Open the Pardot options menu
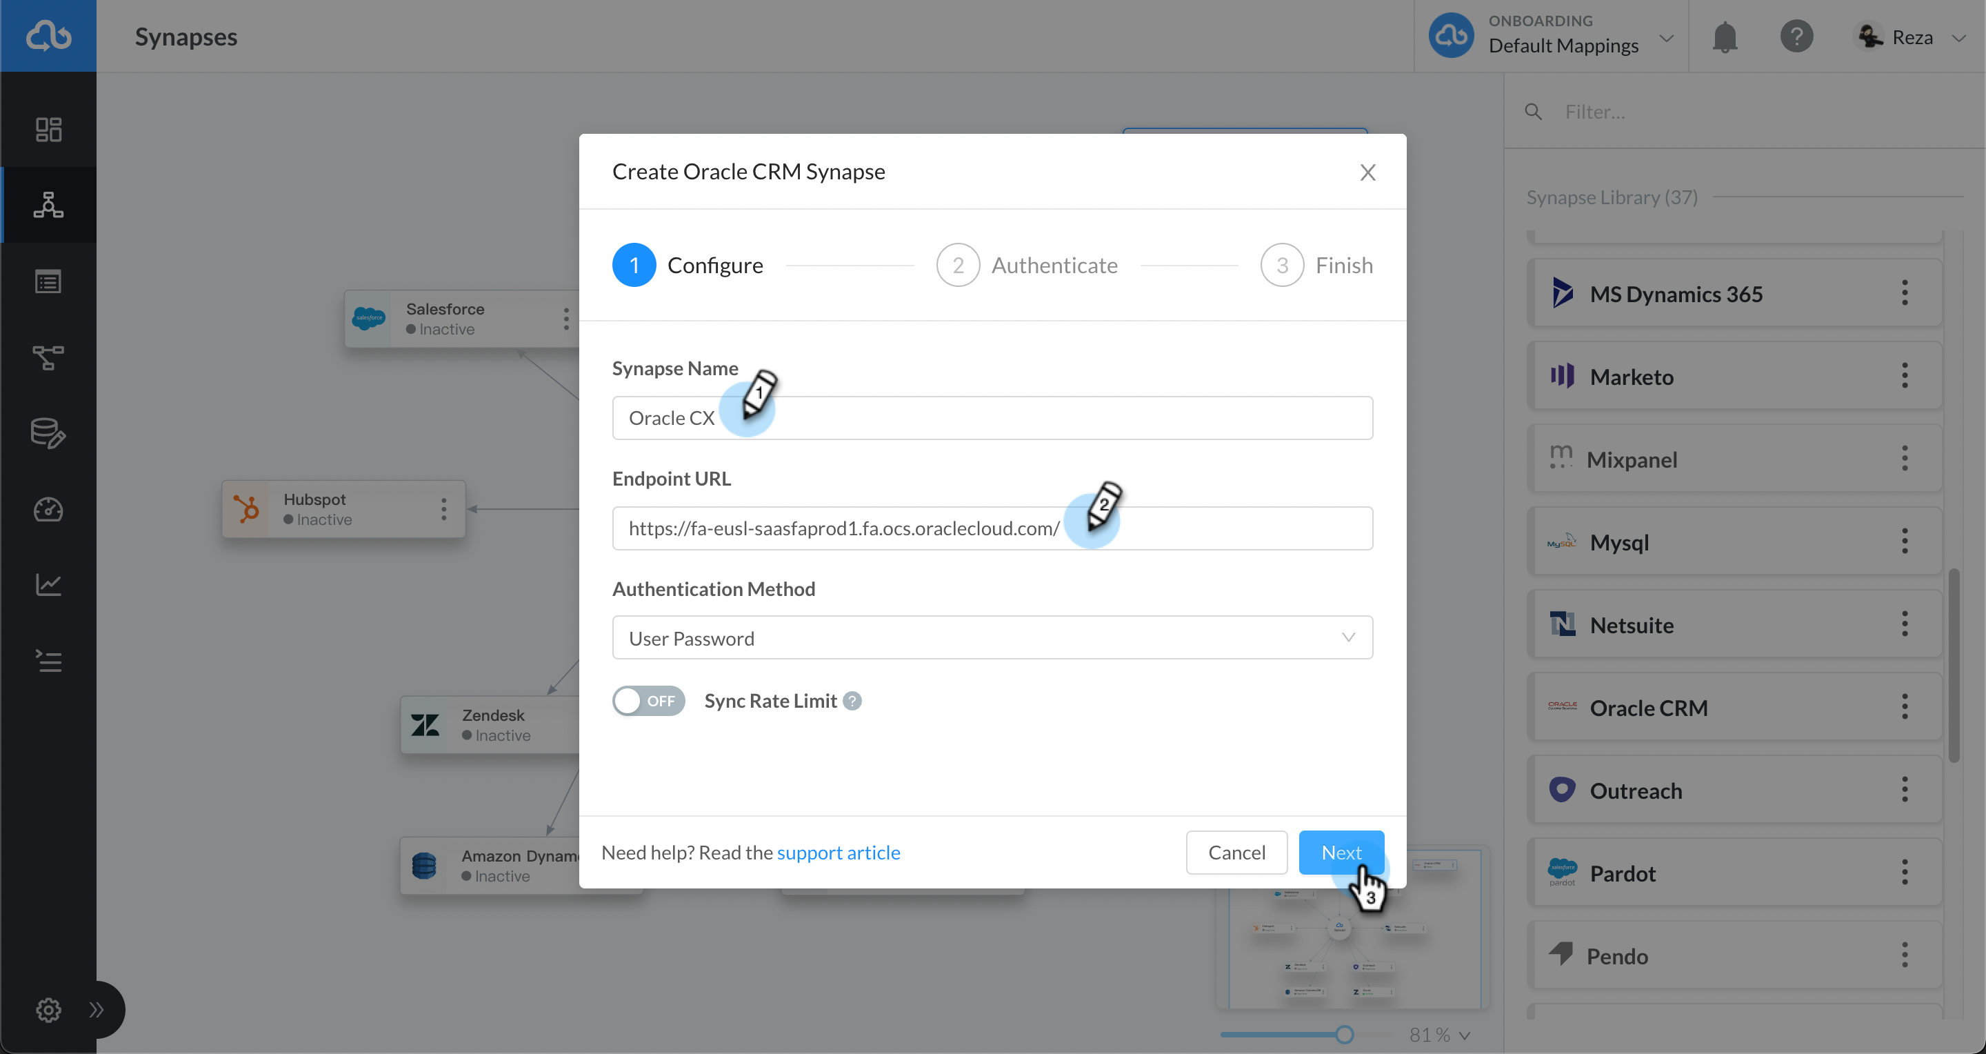The width and height of the screenshot is (1986, 1054). pyautogui.click(x=1904, y=873)
